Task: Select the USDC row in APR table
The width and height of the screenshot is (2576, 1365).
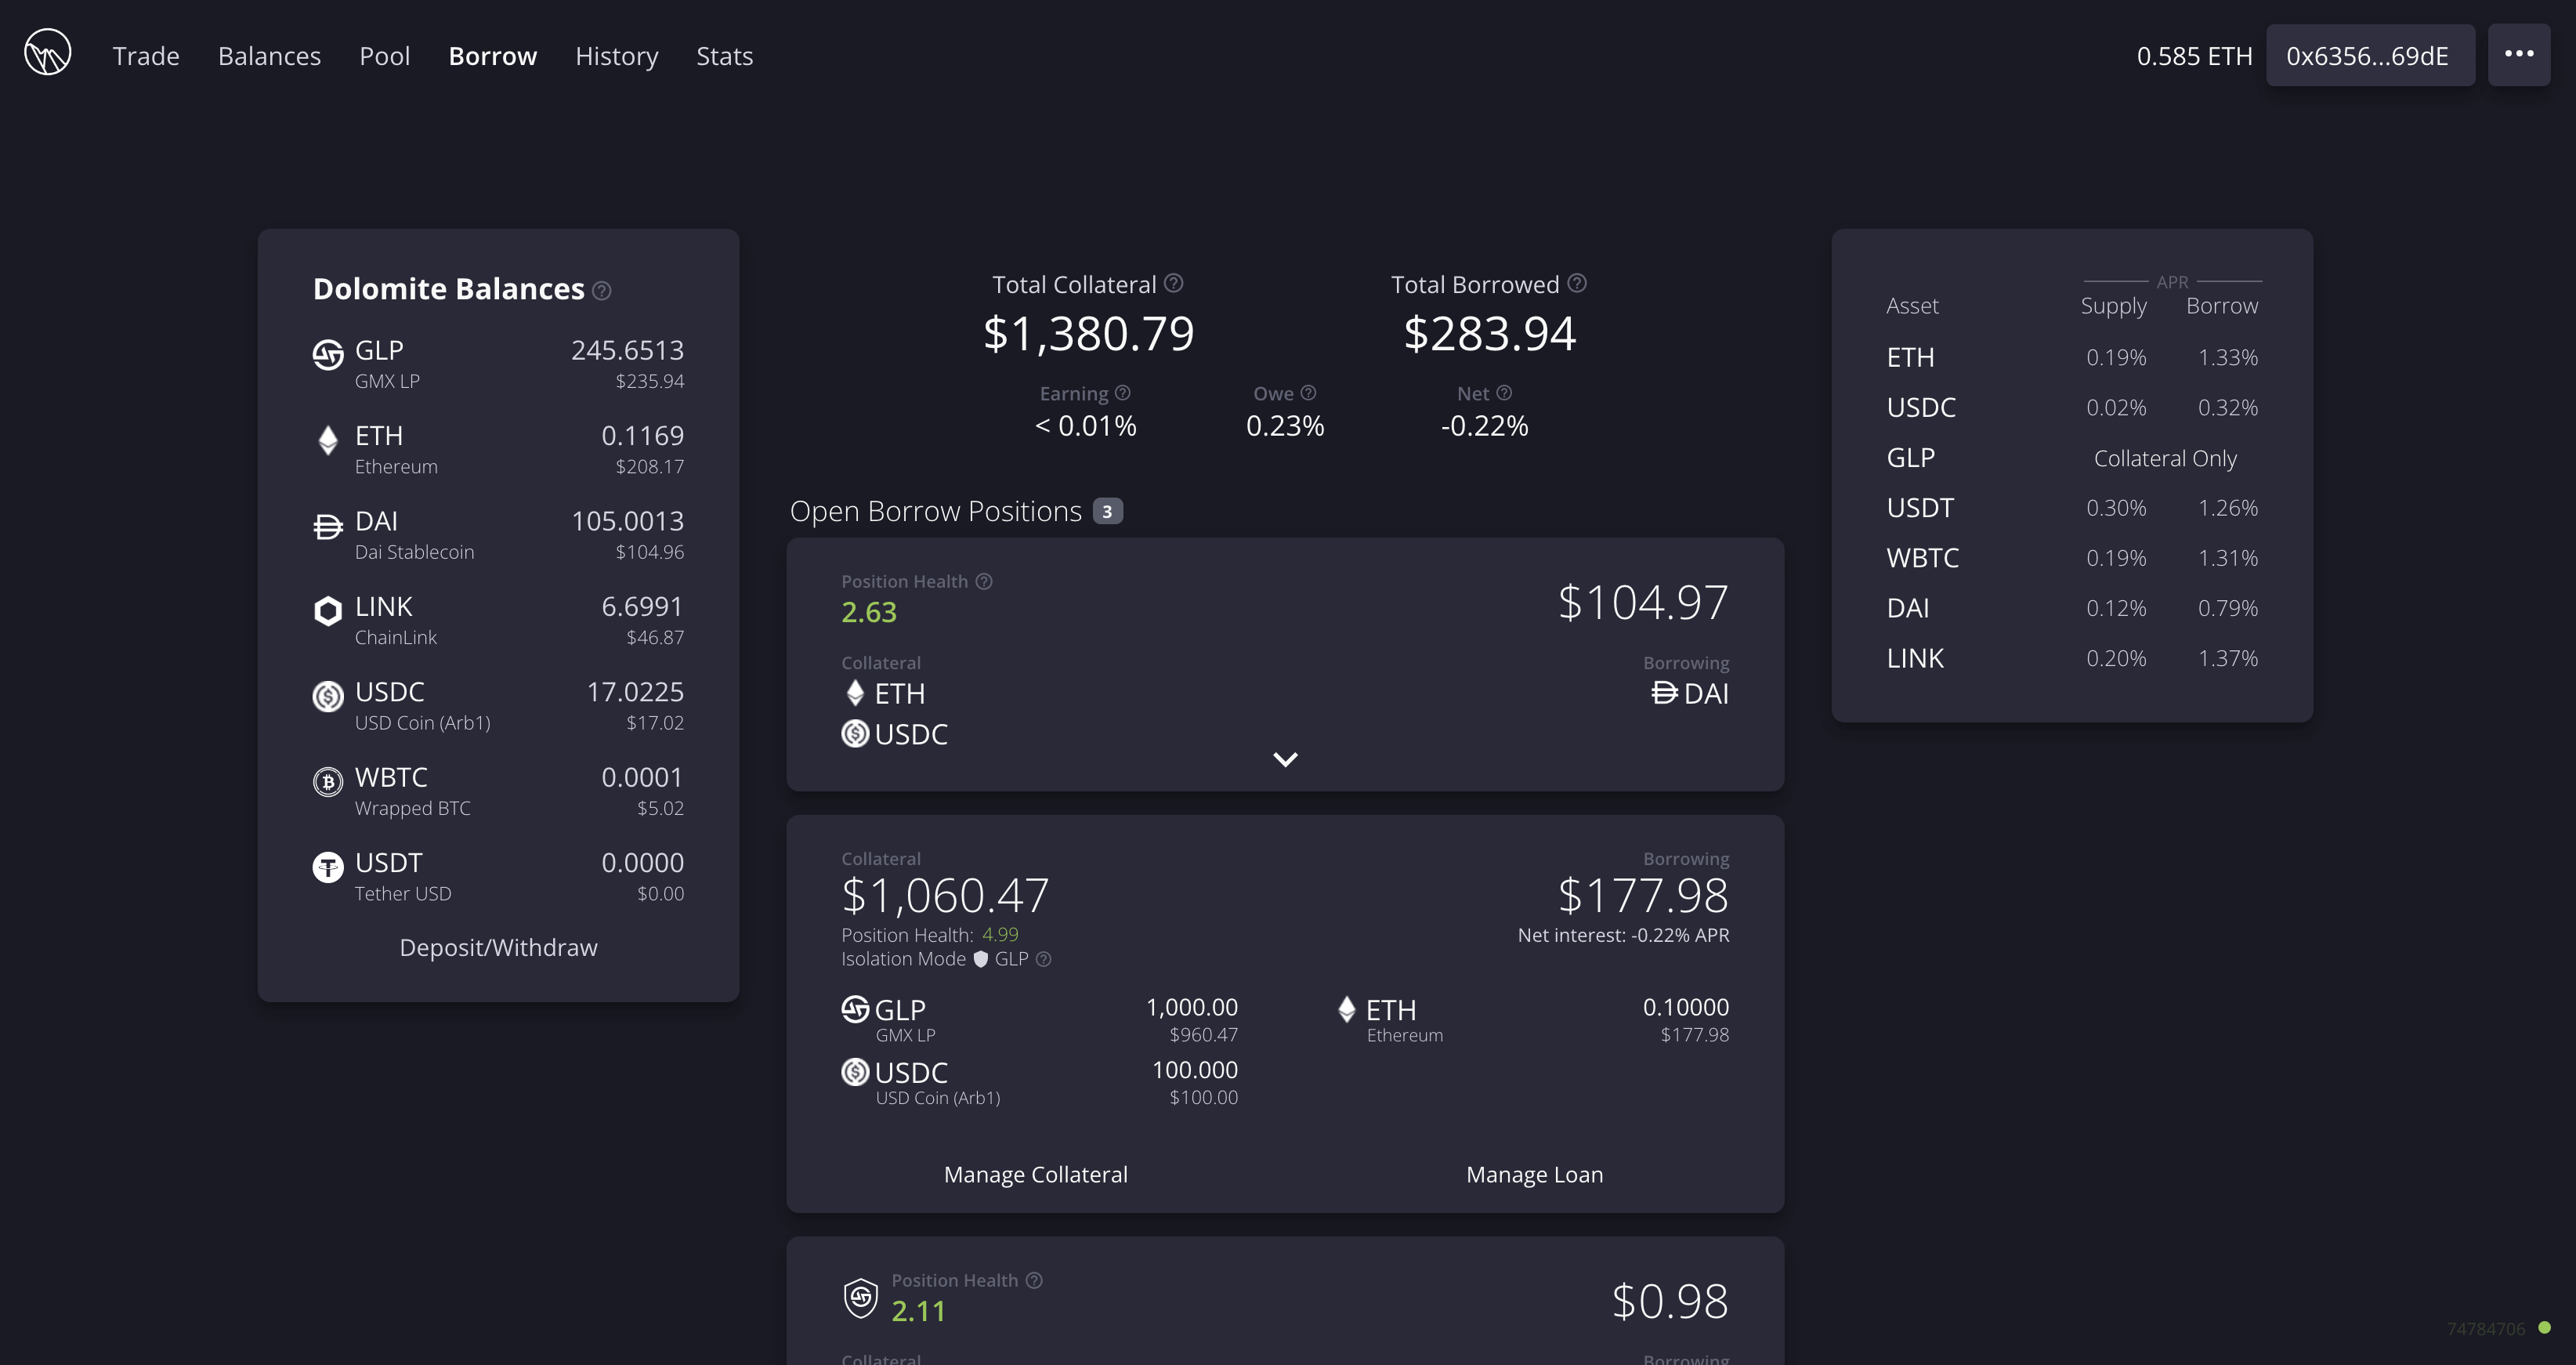Action: (2071, 407)
